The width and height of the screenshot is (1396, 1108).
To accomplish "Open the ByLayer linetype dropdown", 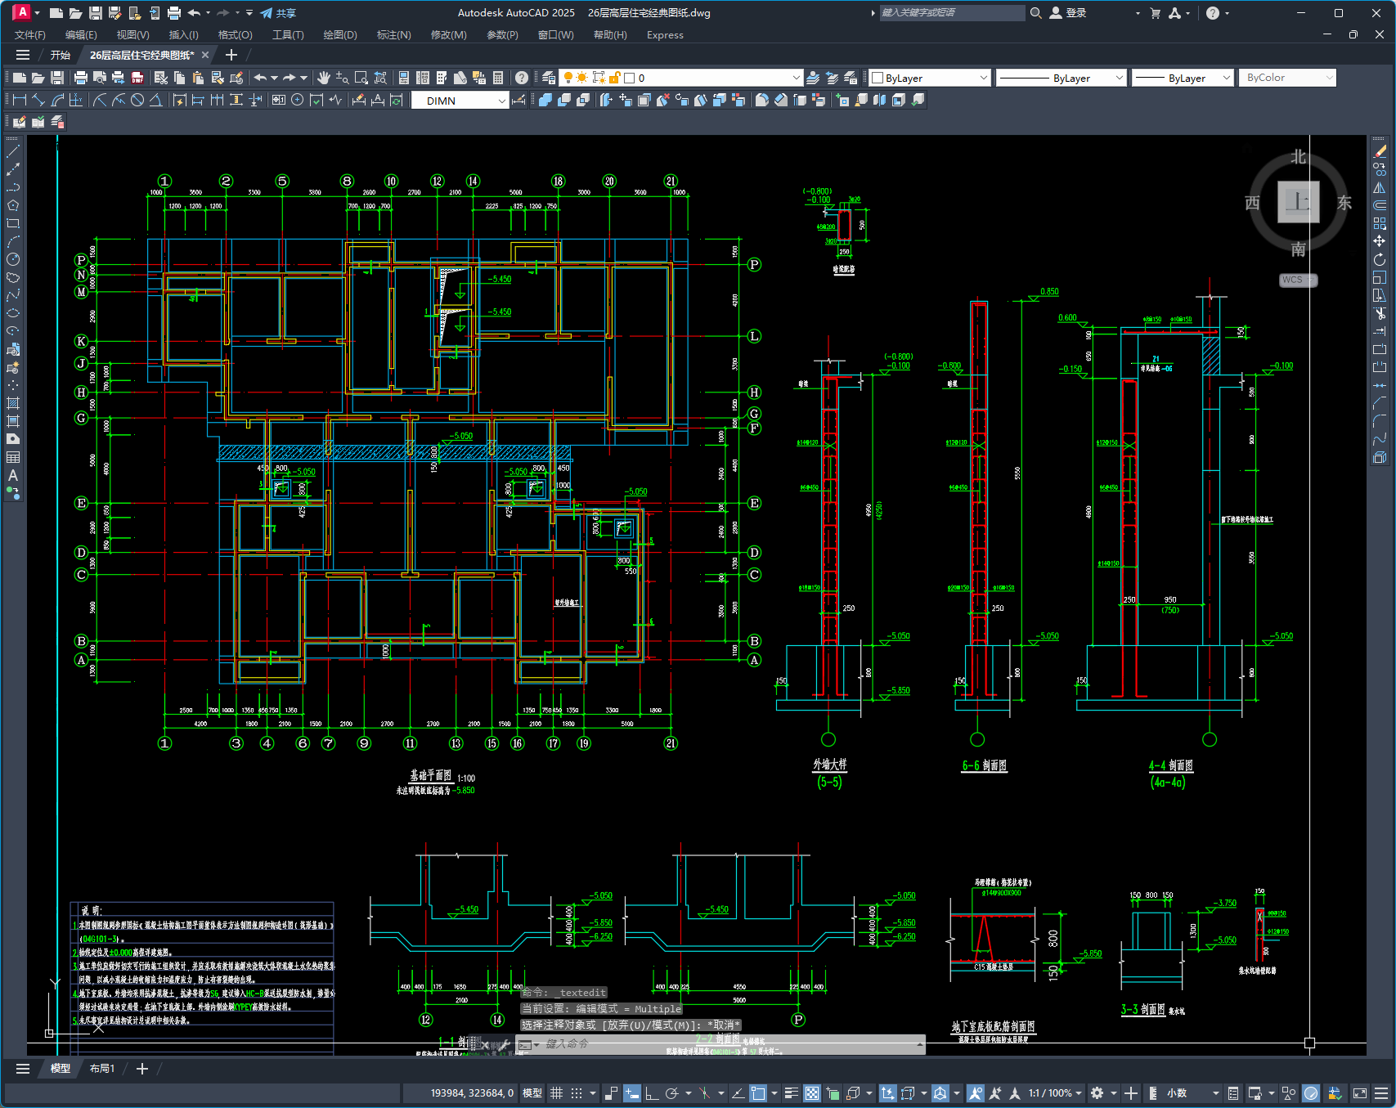I will coord(1062,78).
